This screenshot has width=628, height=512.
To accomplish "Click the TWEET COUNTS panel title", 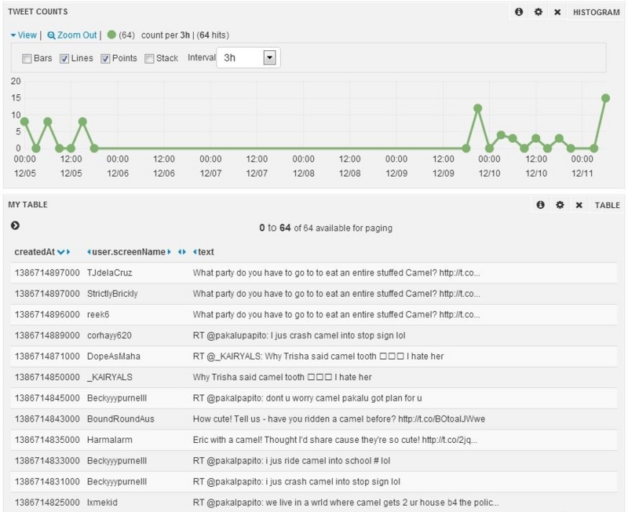I will coord(38,12).
